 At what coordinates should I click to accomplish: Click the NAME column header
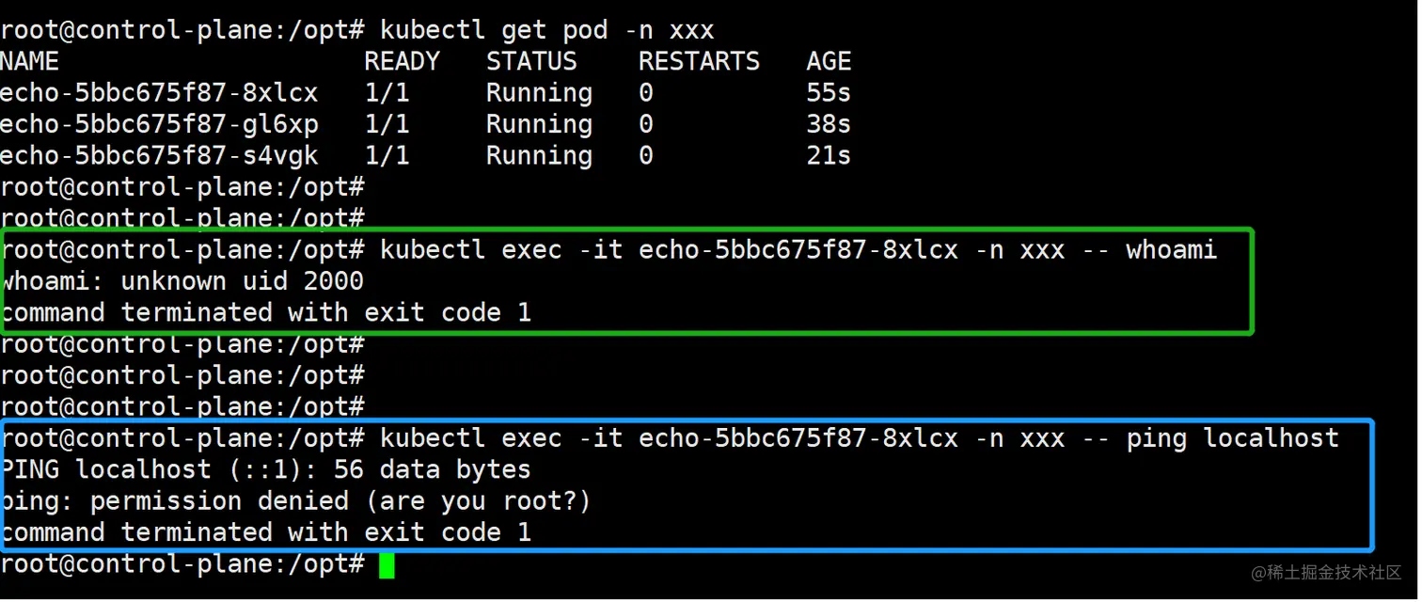pos(30,62)
